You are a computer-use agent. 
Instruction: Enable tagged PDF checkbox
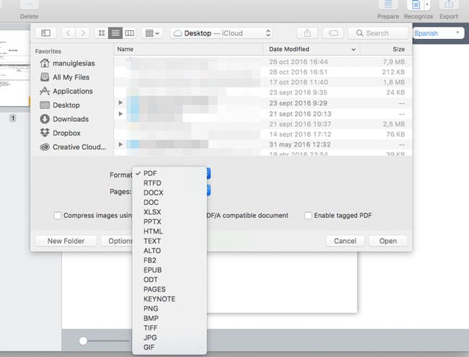pos(308,216)
